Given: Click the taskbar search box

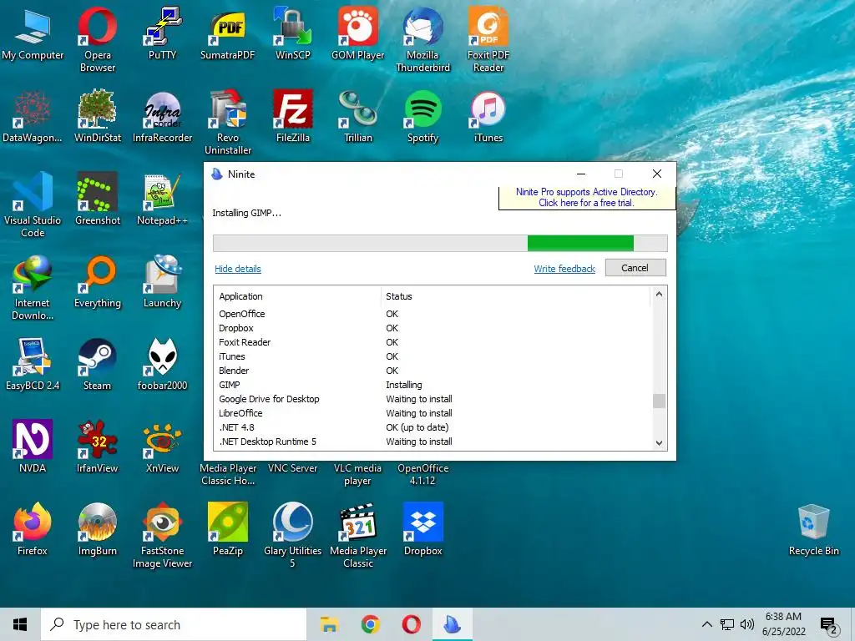Looking at the screenshot, I should click(174, 624).
